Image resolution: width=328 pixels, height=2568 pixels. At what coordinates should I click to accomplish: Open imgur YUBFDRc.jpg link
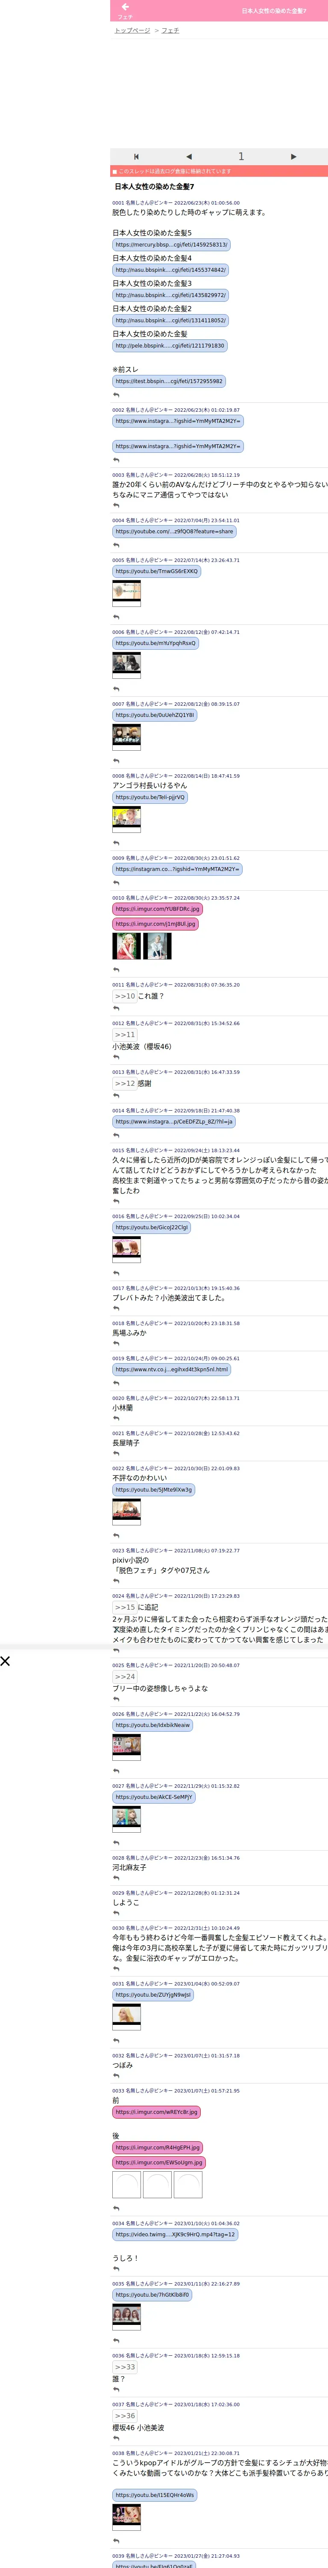157,909
